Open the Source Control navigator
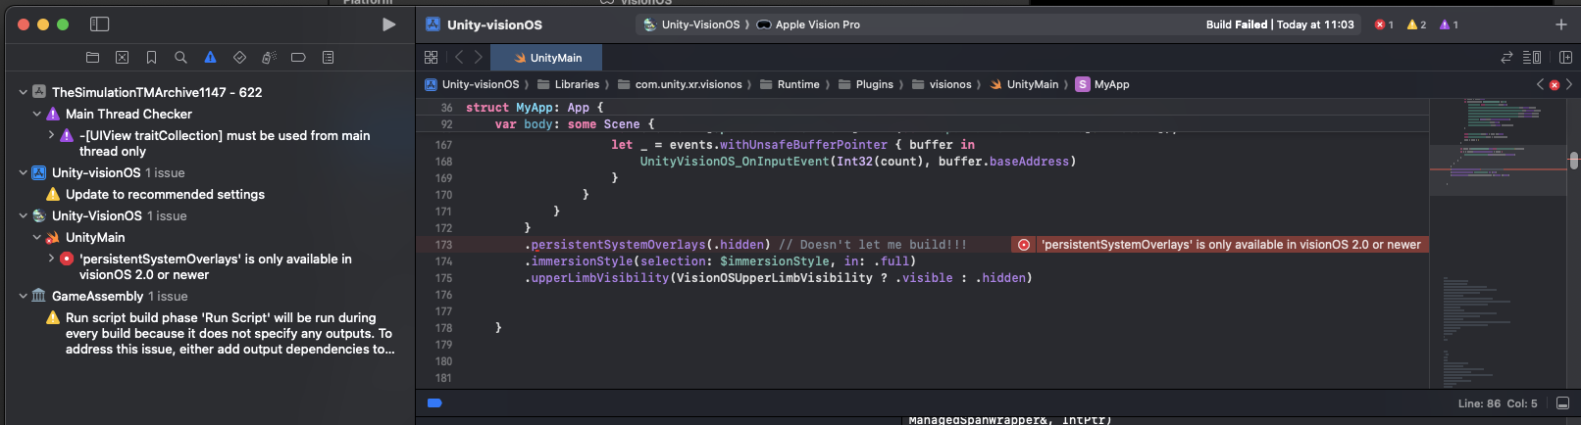The height and width of the screenshot is (425, 1581). (x=122, y=58)
